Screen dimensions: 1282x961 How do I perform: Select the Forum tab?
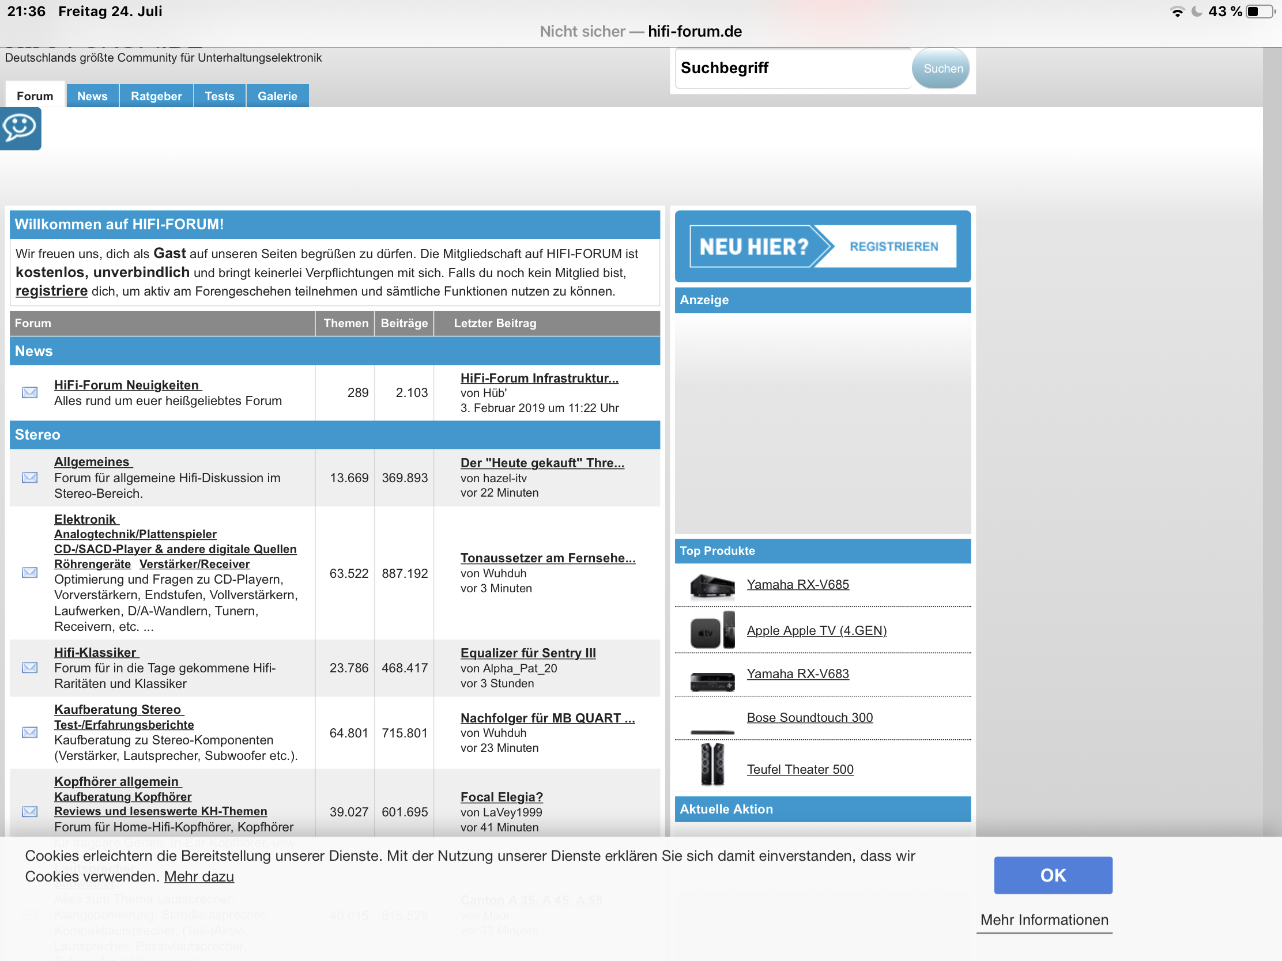pyautogui.click(x=35, y=96)
